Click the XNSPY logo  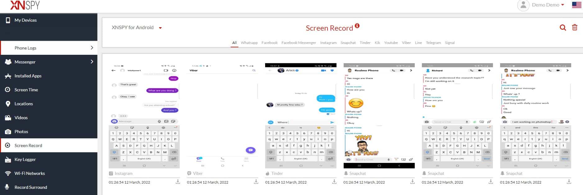(x=25, y=5)
